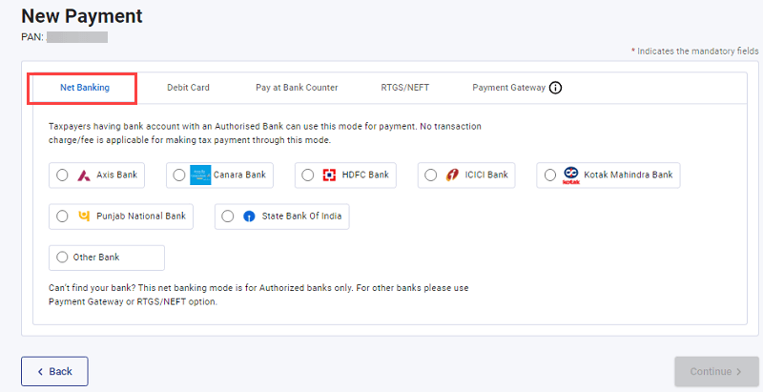Image resolution: width=763 pixels, height=392 pixels.
Task: Select the Canara Bank radio button
Action: tap(179, 175)
